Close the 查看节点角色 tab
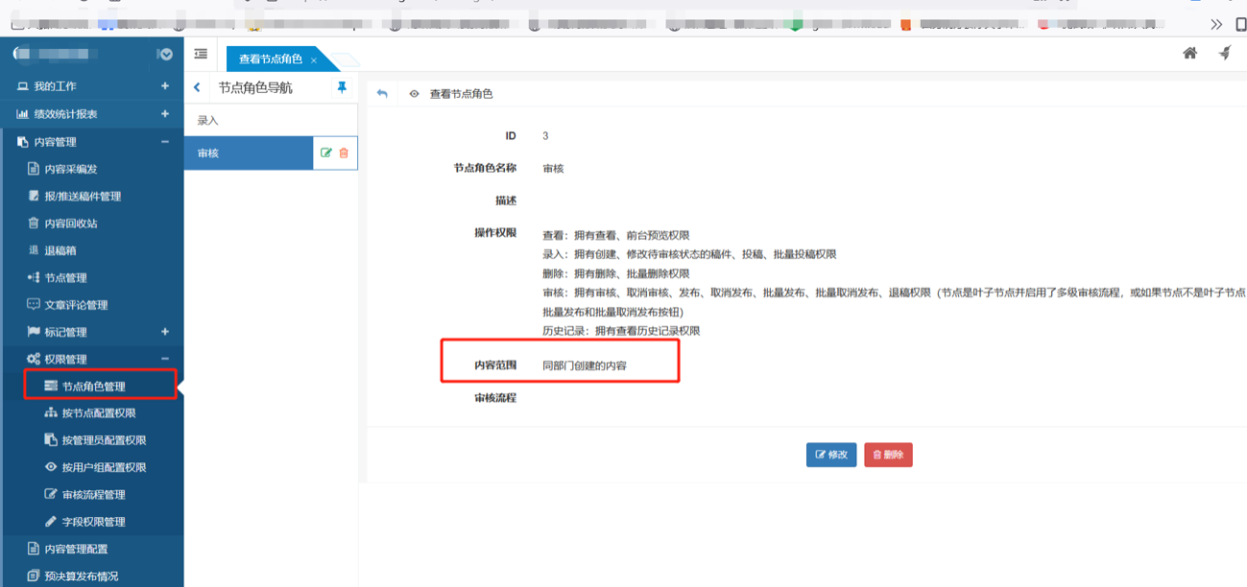The width and height of the screenshot is (1247, 587). coord(314,60)
